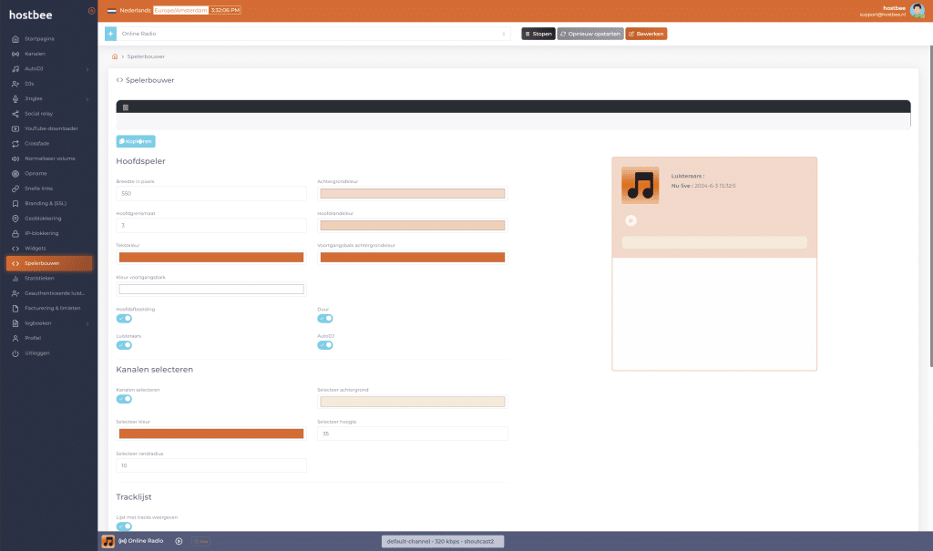Toggle the Kanalen selecteren switch
933x551 pixels.
124,399
